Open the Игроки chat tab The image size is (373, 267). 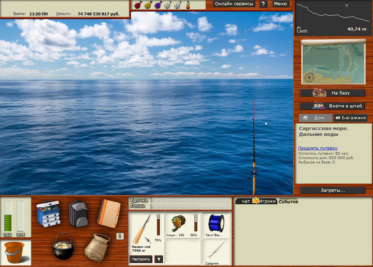[x=268, y=201]
